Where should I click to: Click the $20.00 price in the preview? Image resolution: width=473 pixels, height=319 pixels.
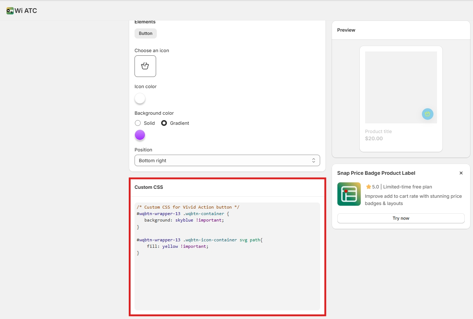[374, 138]
